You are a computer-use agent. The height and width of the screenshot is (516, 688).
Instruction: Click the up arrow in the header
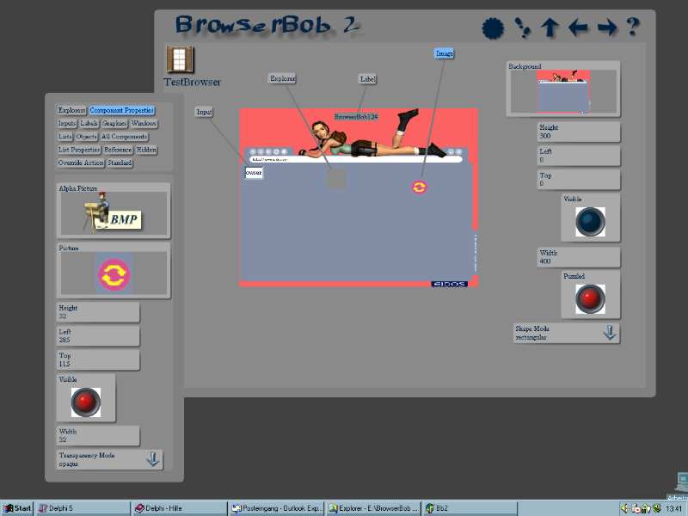pyautogui.click(x=550, y=28)
